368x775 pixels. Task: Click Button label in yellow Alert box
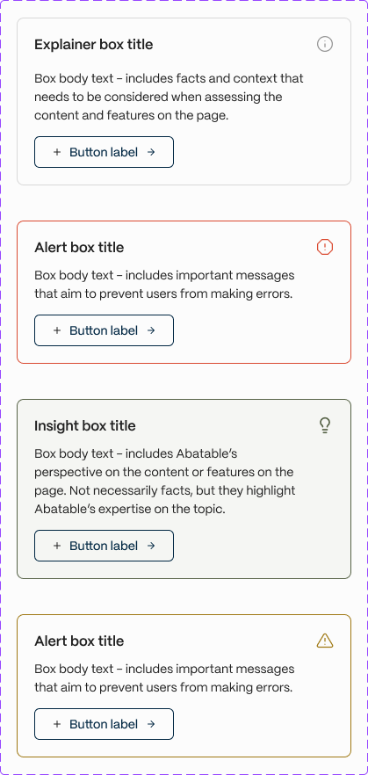click(104, 724)
